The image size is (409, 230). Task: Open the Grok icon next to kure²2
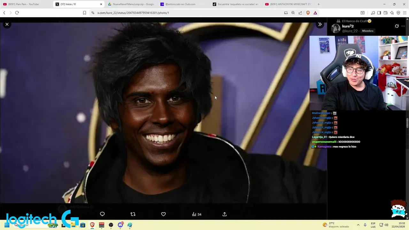tap(397, 26)
